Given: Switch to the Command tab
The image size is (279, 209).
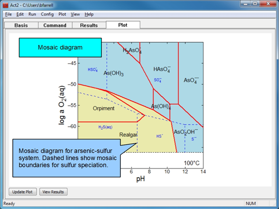Looking at the screenshot, I should [x=55, y=25].
